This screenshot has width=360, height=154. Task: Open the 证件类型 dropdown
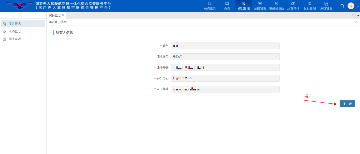[x=225, y=57]
